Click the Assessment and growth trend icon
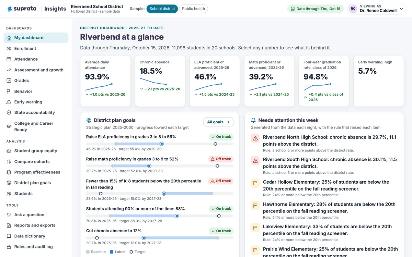412x257 pixels. pos(9,70)
